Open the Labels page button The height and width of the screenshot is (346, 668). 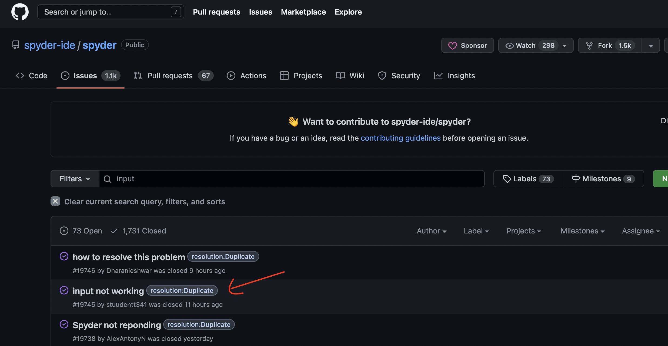point(528,179)
